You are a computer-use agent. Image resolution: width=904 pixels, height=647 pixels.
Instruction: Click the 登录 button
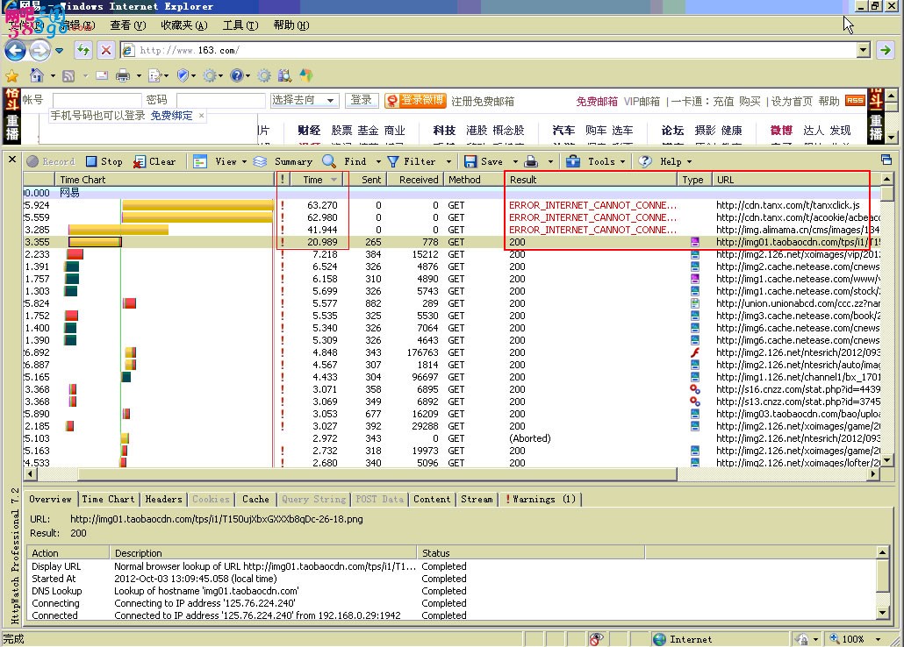click(362, 100)
